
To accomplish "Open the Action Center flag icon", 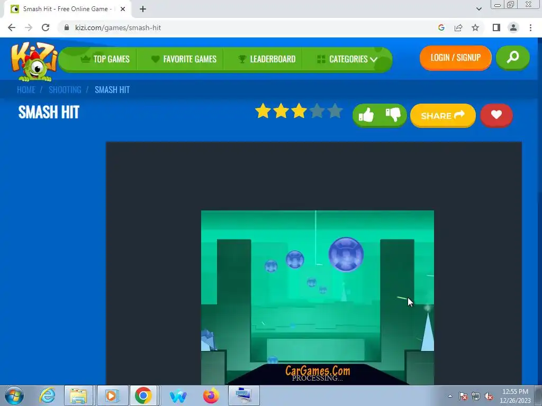I will [x=463, y=396].
